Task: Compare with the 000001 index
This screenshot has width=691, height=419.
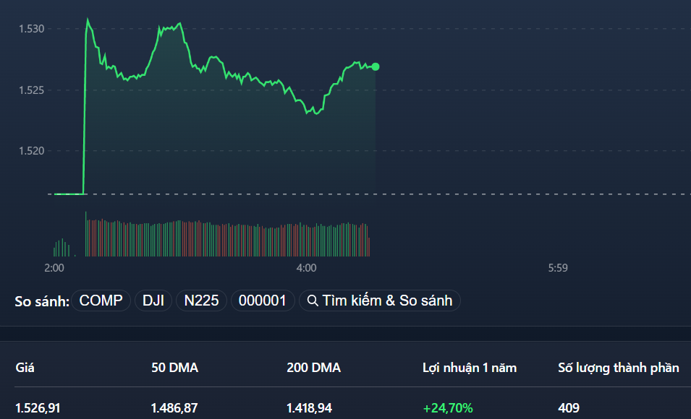Action: 262,301
